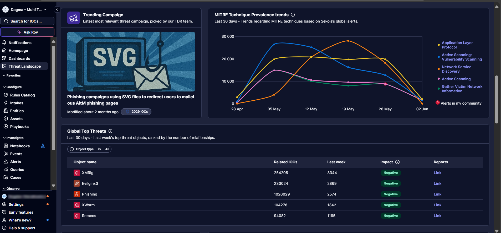The width and height of the screenshot is (501, 233).
Task: Click the Active Scanning legend color dot
Action: [x=439, y=79]
